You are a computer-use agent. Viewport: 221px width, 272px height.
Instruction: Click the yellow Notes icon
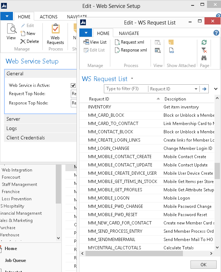(x=171, y=42)
